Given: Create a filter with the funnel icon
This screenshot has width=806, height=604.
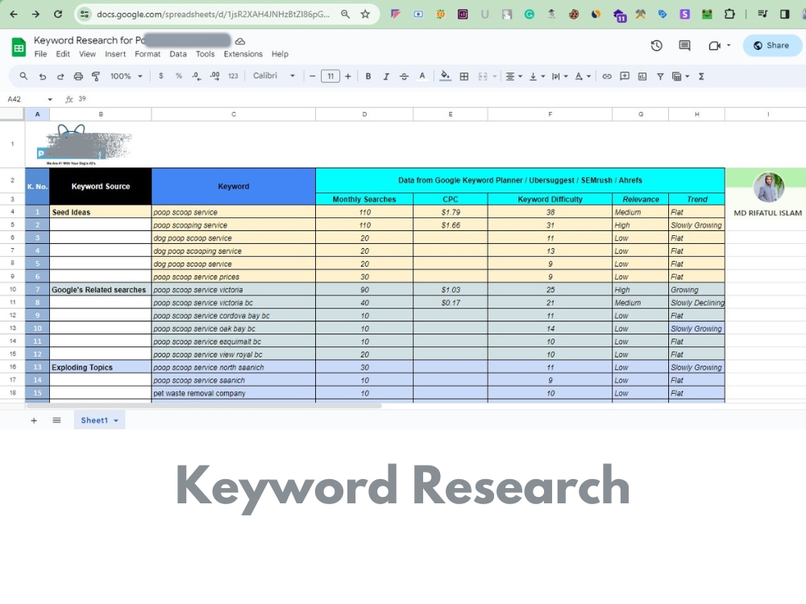Looking at the screenshot, I should 661,76.
